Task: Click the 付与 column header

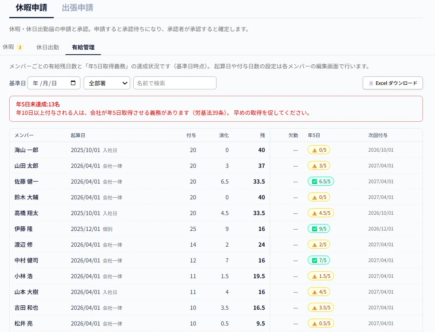Action: tap(191, 135)
